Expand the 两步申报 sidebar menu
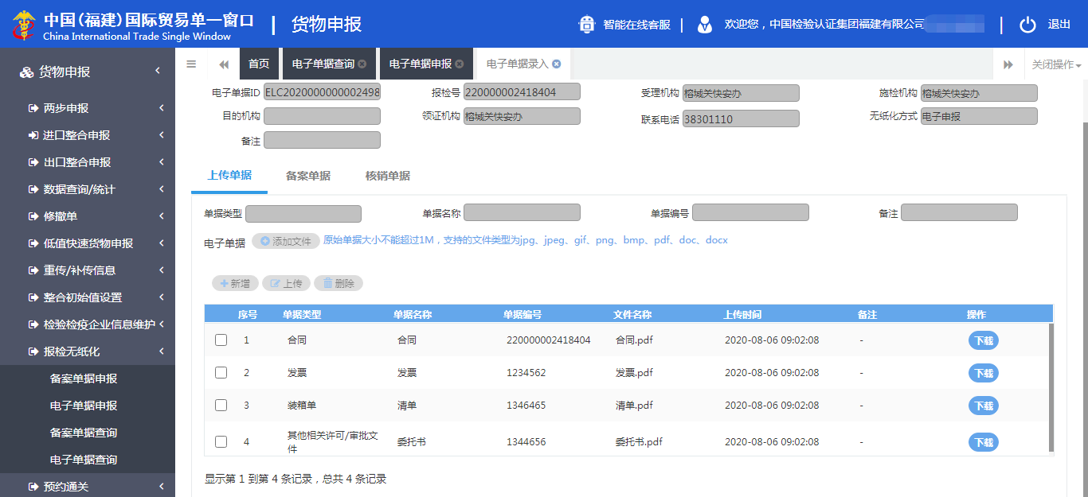1088x497 pixels. coord(88,108)
